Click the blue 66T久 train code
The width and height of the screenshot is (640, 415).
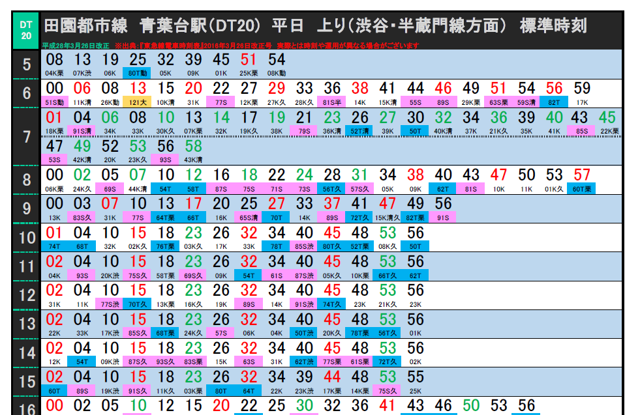pos(388,276)
